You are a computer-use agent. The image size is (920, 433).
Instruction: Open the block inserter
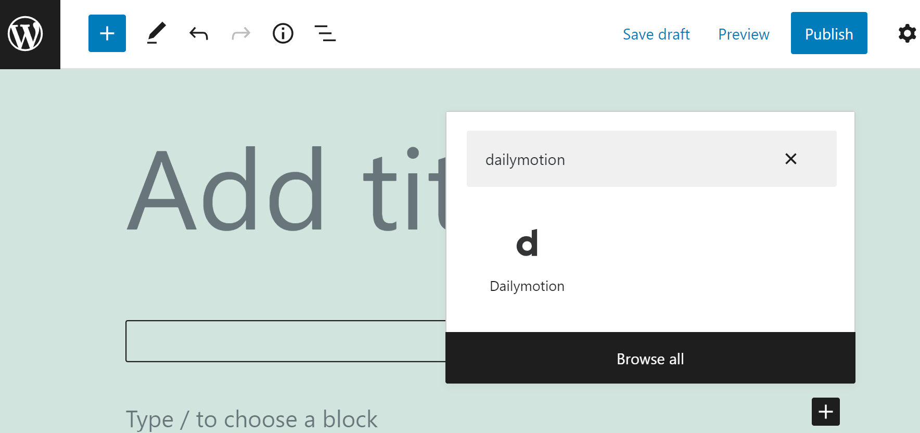[x=107, y=33]
